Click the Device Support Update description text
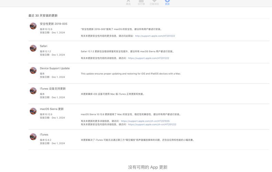Image resolution: width=272 pixels, height=172 pixels. click(x=131, y=74)
